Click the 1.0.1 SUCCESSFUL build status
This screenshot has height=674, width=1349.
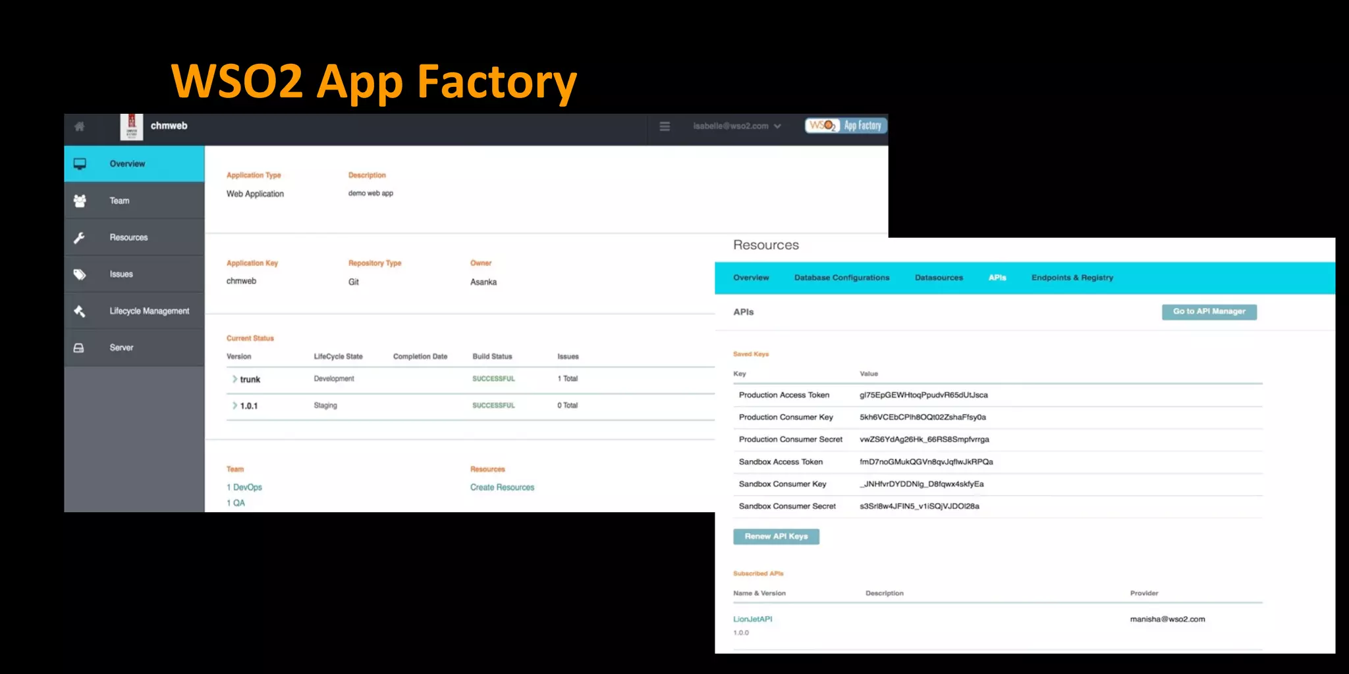493,406
